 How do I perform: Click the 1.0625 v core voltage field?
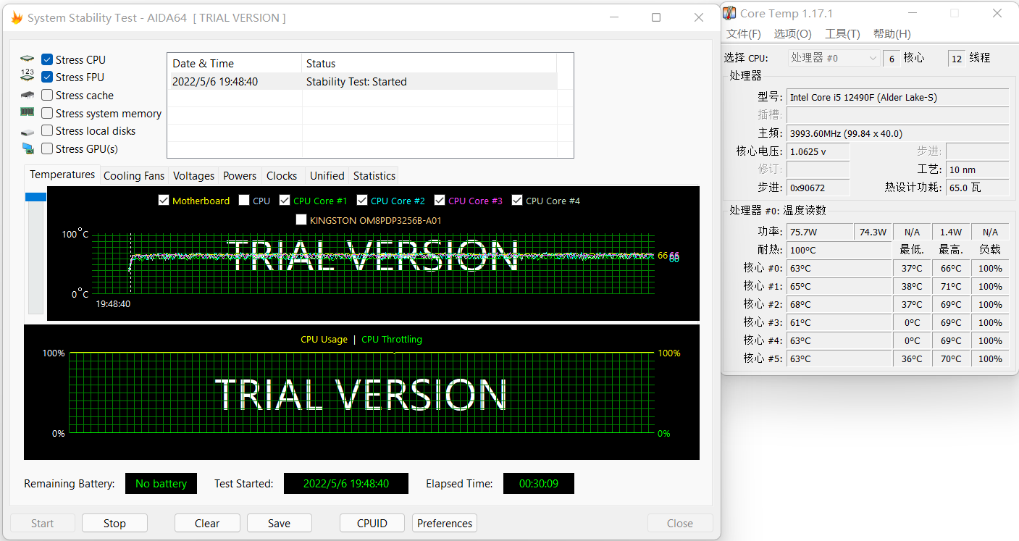pos(818,151)
